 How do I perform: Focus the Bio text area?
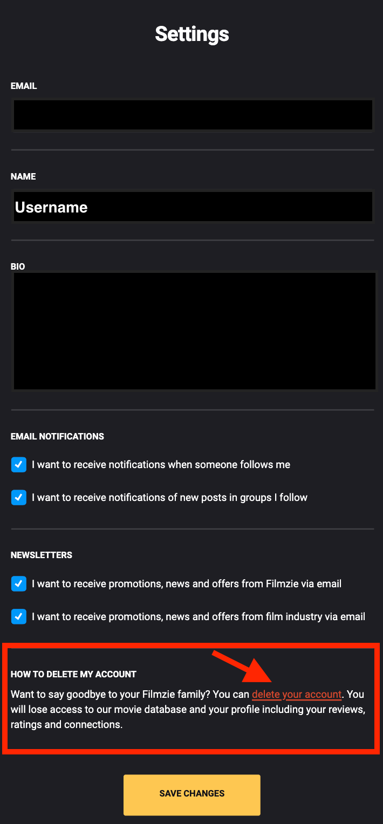point(194,331)
